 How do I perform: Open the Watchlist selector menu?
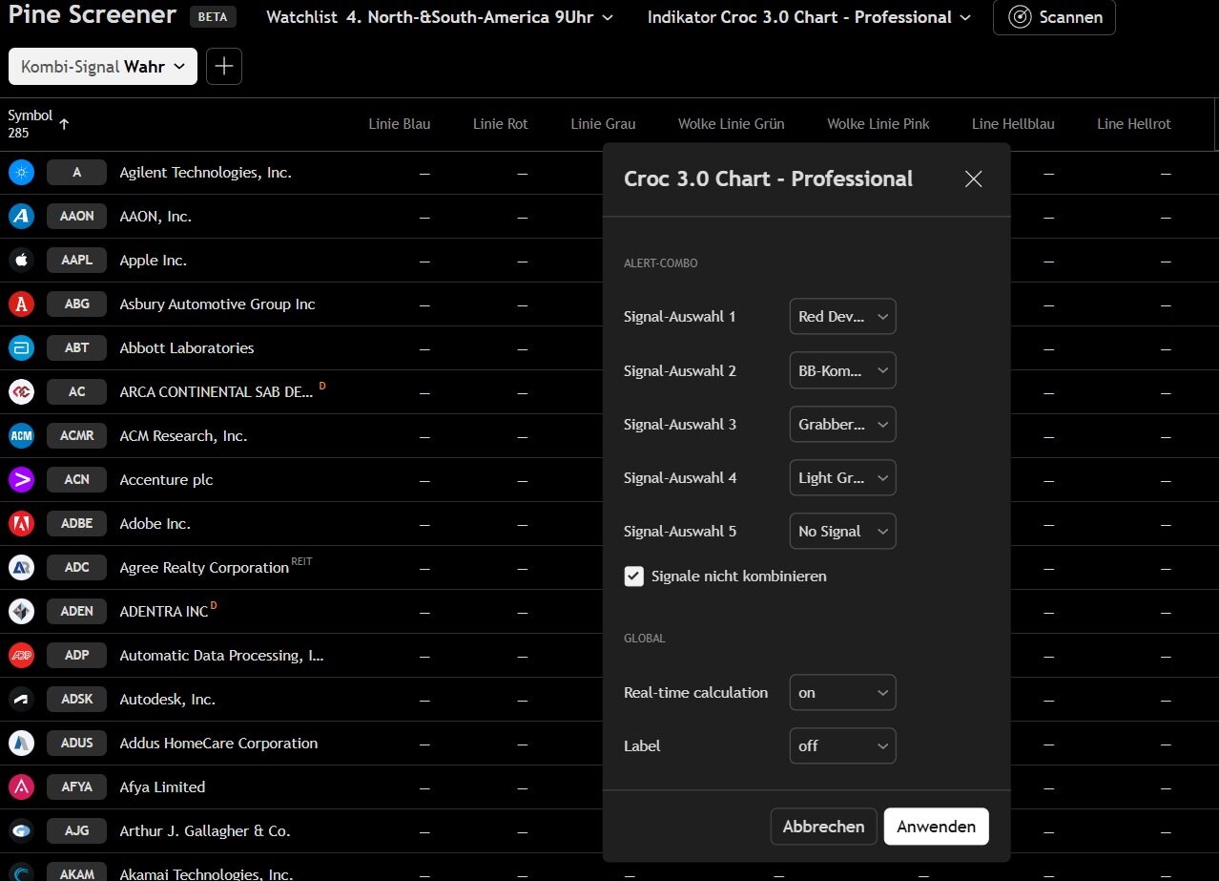click(x=440, y=17)
